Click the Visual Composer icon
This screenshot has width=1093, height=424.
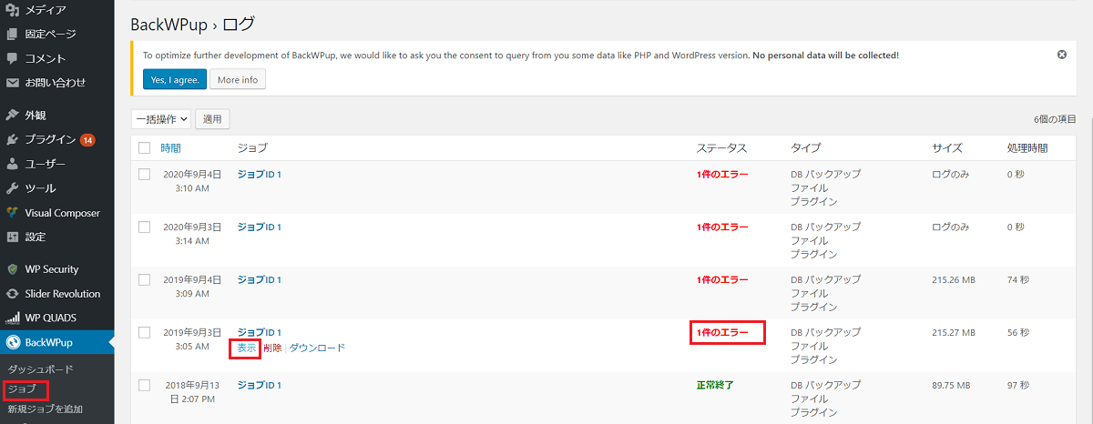click(x=13, y=213)
